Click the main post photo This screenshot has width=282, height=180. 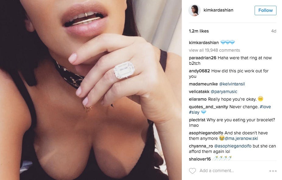[91, 90]
